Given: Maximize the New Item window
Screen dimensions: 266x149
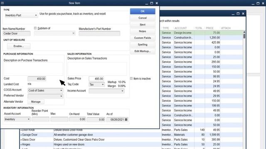Looking at the screenshot, I should (152, 3).
